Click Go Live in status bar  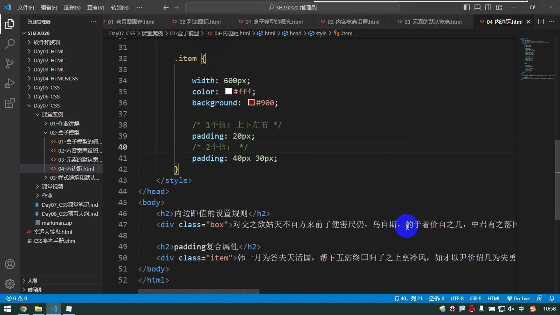[x=519, y=298]
